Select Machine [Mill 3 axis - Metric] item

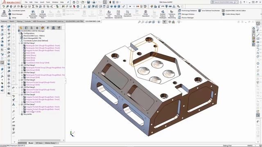[34, 36]
